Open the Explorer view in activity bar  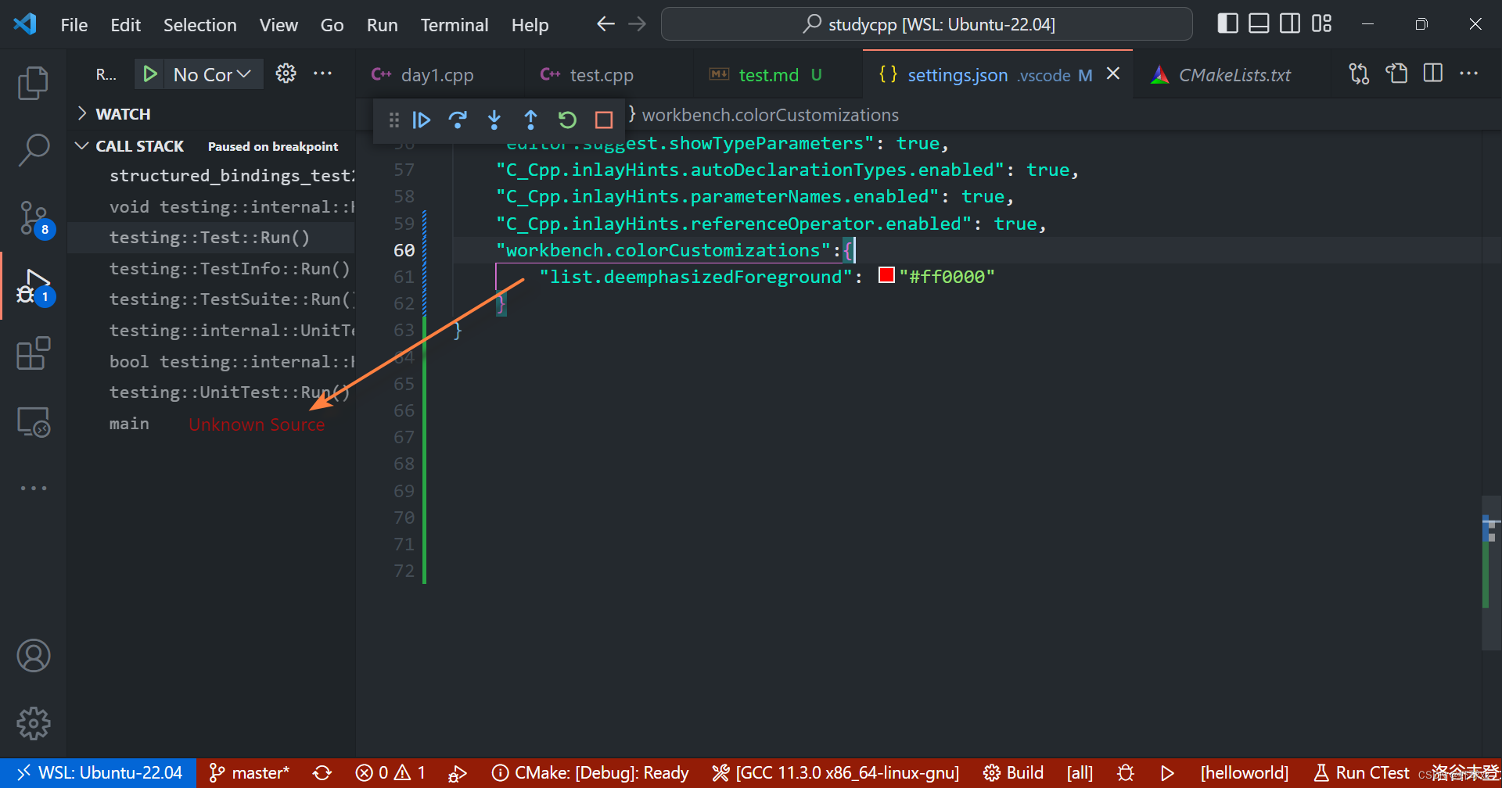[x=33, y=83]
